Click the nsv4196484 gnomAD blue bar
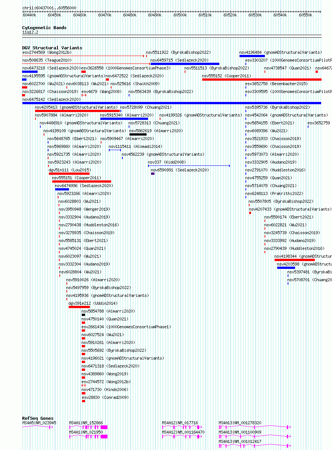This screenshot has height=450, width=332. [252, 56]
